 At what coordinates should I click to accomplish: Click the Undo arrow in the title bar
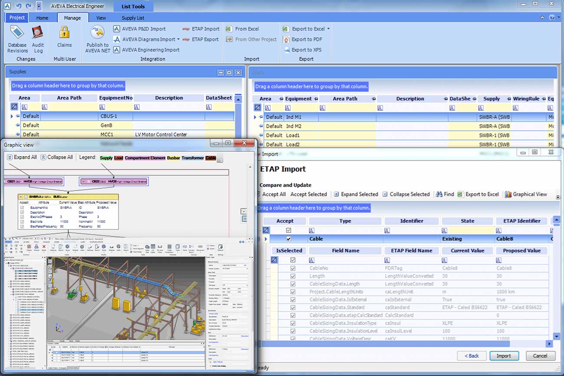click(x=18, y=6)
